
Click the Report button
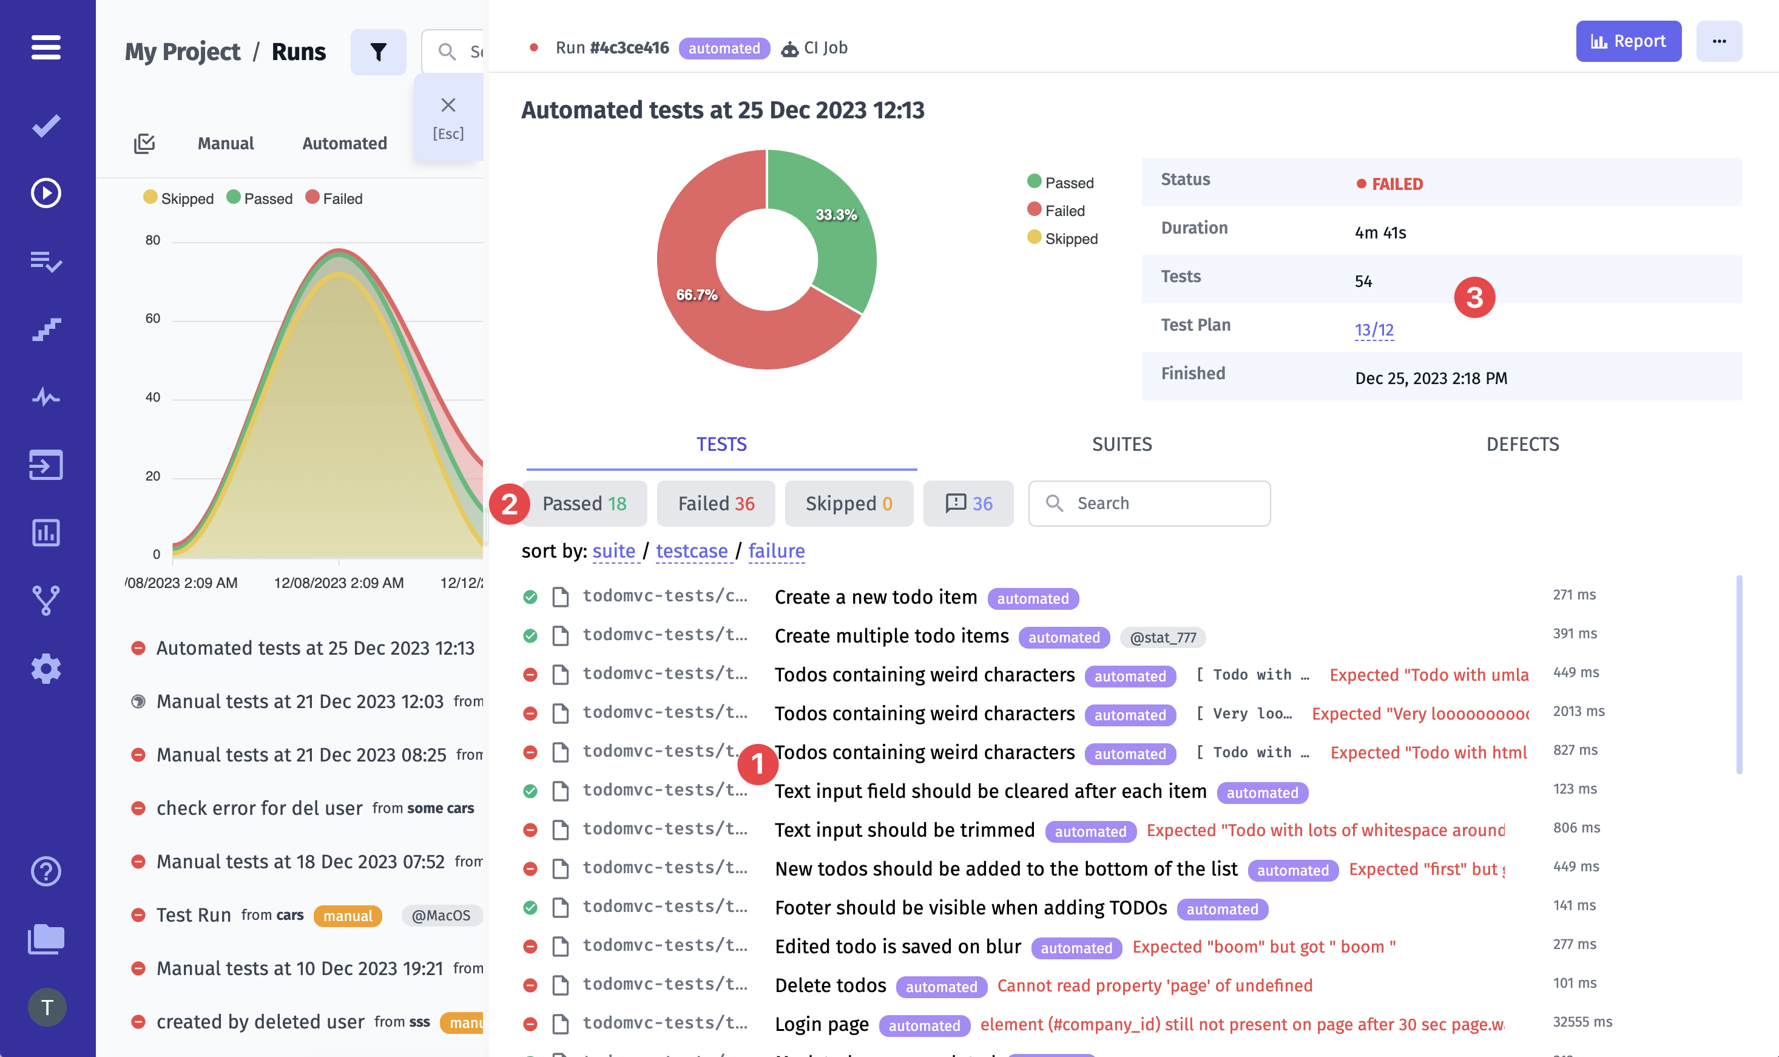(x=1628, y=41)
